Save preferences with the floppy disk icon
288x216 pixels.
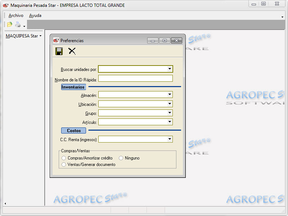tap(59, 51)
